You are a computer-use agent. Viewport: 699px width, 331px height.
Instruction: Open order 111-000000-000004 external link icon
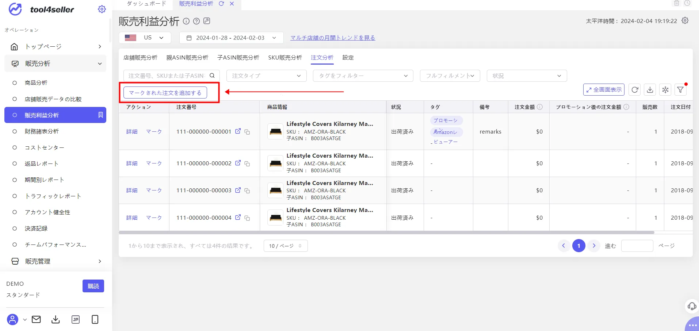pos(238,217)
